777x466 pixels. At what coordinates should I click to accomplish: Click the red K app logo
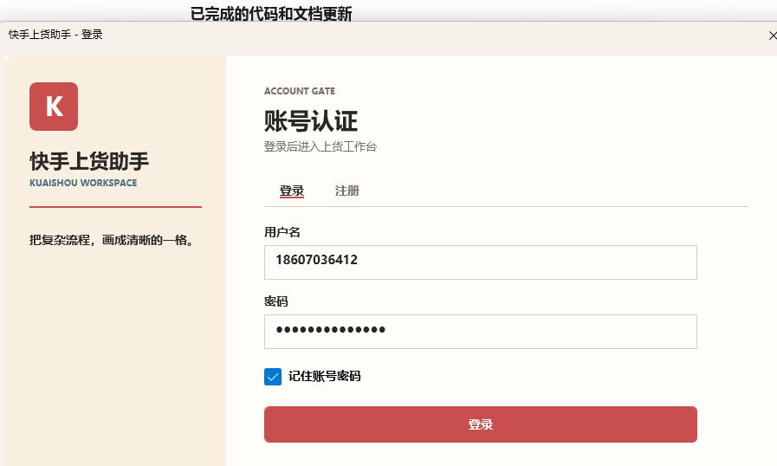pos(54,107)
